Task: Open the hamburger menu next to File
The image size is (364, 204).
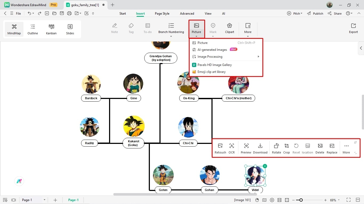Action: pos(11,13)
